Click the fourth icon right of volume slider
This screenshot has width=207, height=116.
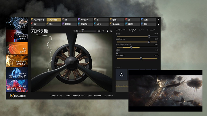[x=111, y=31]
